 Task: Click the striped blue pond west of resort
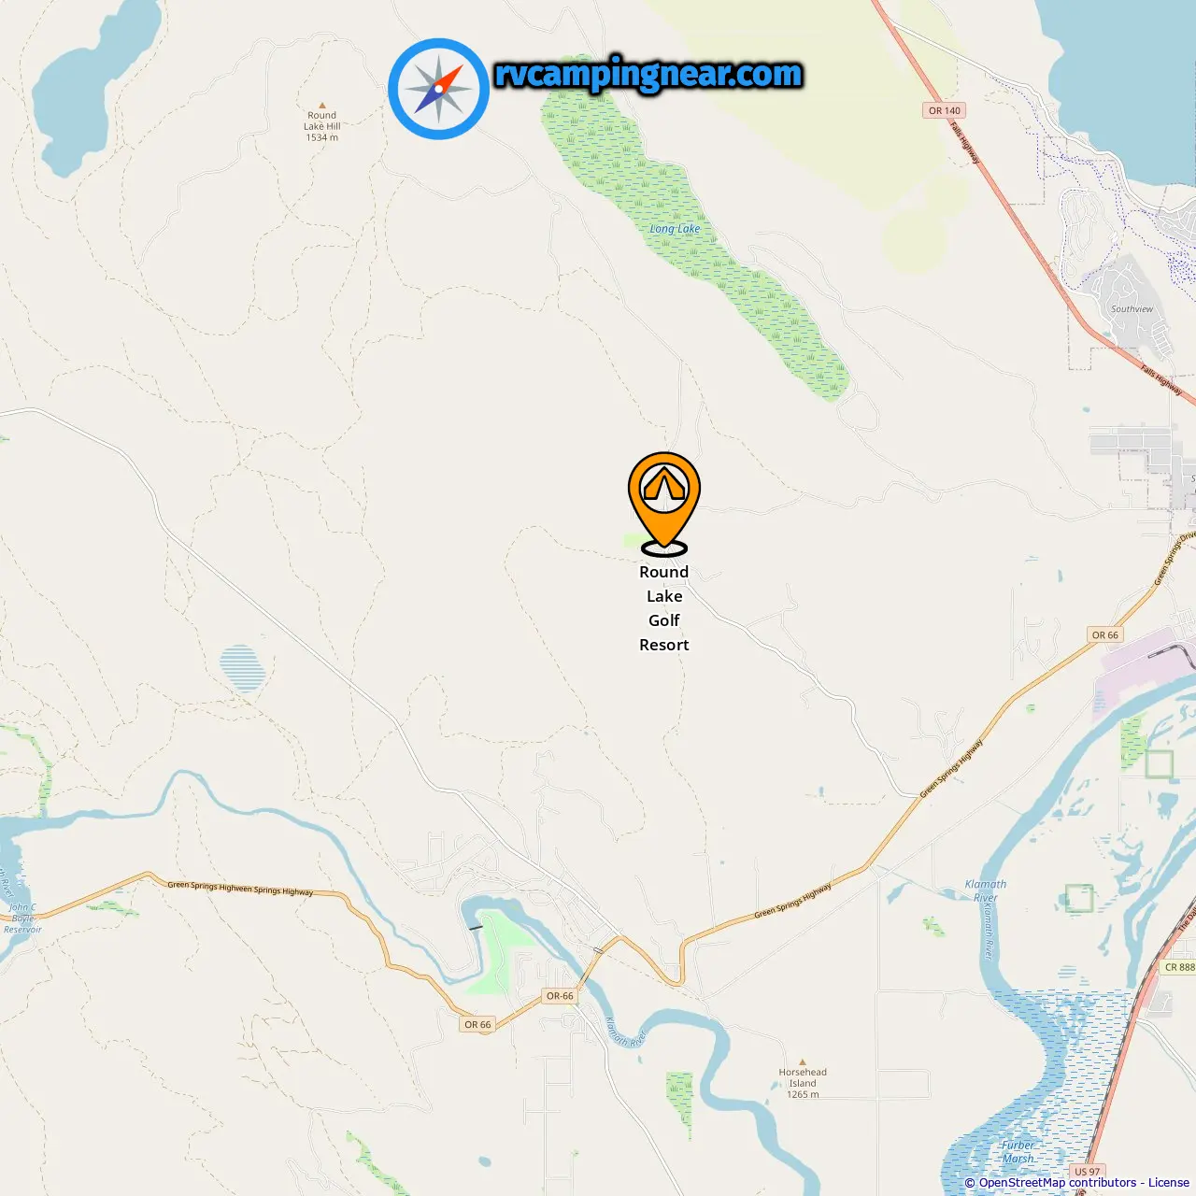[243, 668]
